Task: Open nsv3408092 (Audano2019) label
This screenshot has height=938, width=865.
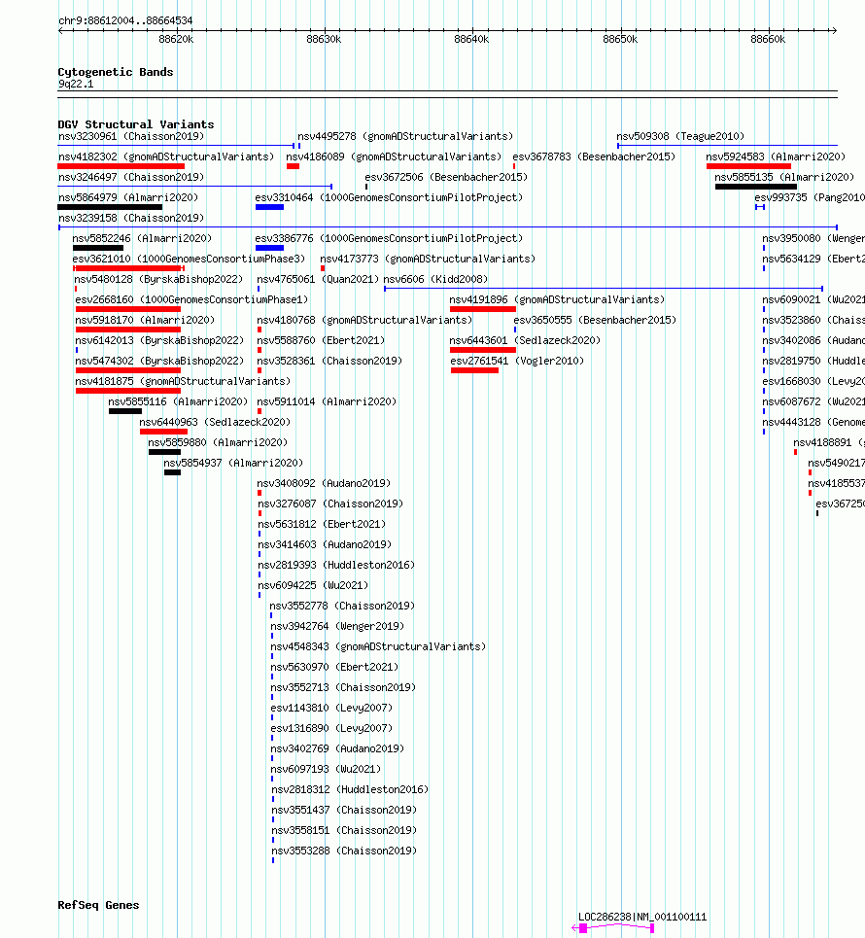Action: click(x=324, y=483)
